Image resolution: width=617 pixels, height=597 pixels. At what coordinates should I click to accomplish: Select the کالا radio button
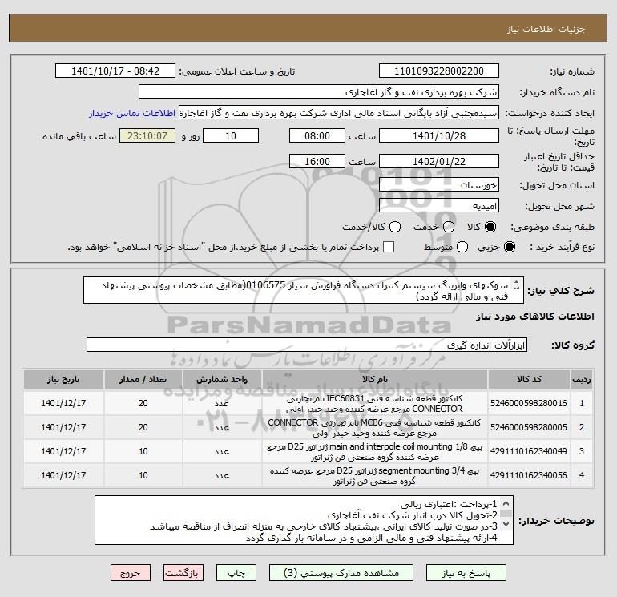[490, 227]
